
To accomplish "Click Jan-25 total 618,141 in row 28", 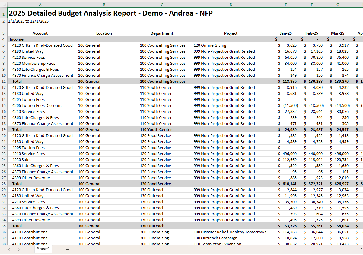I will 286,184.
